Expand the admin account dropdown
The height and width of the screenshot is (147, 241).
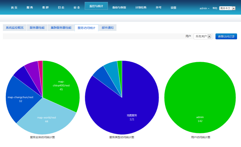[204, 8]
